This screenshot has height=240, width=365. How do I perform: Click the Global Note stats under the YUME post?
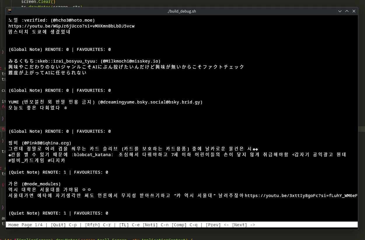click(60, 131)
